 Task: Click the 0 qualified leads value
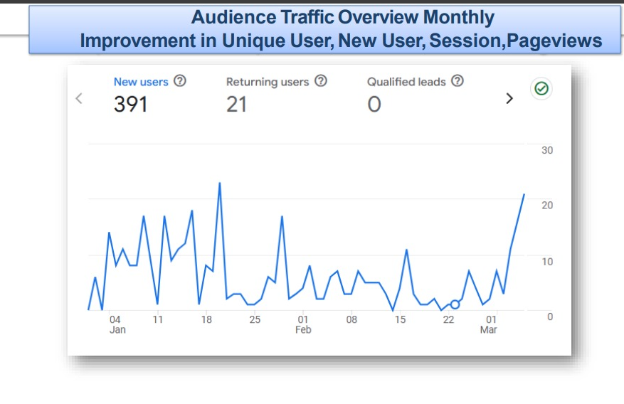click(374, 105)
